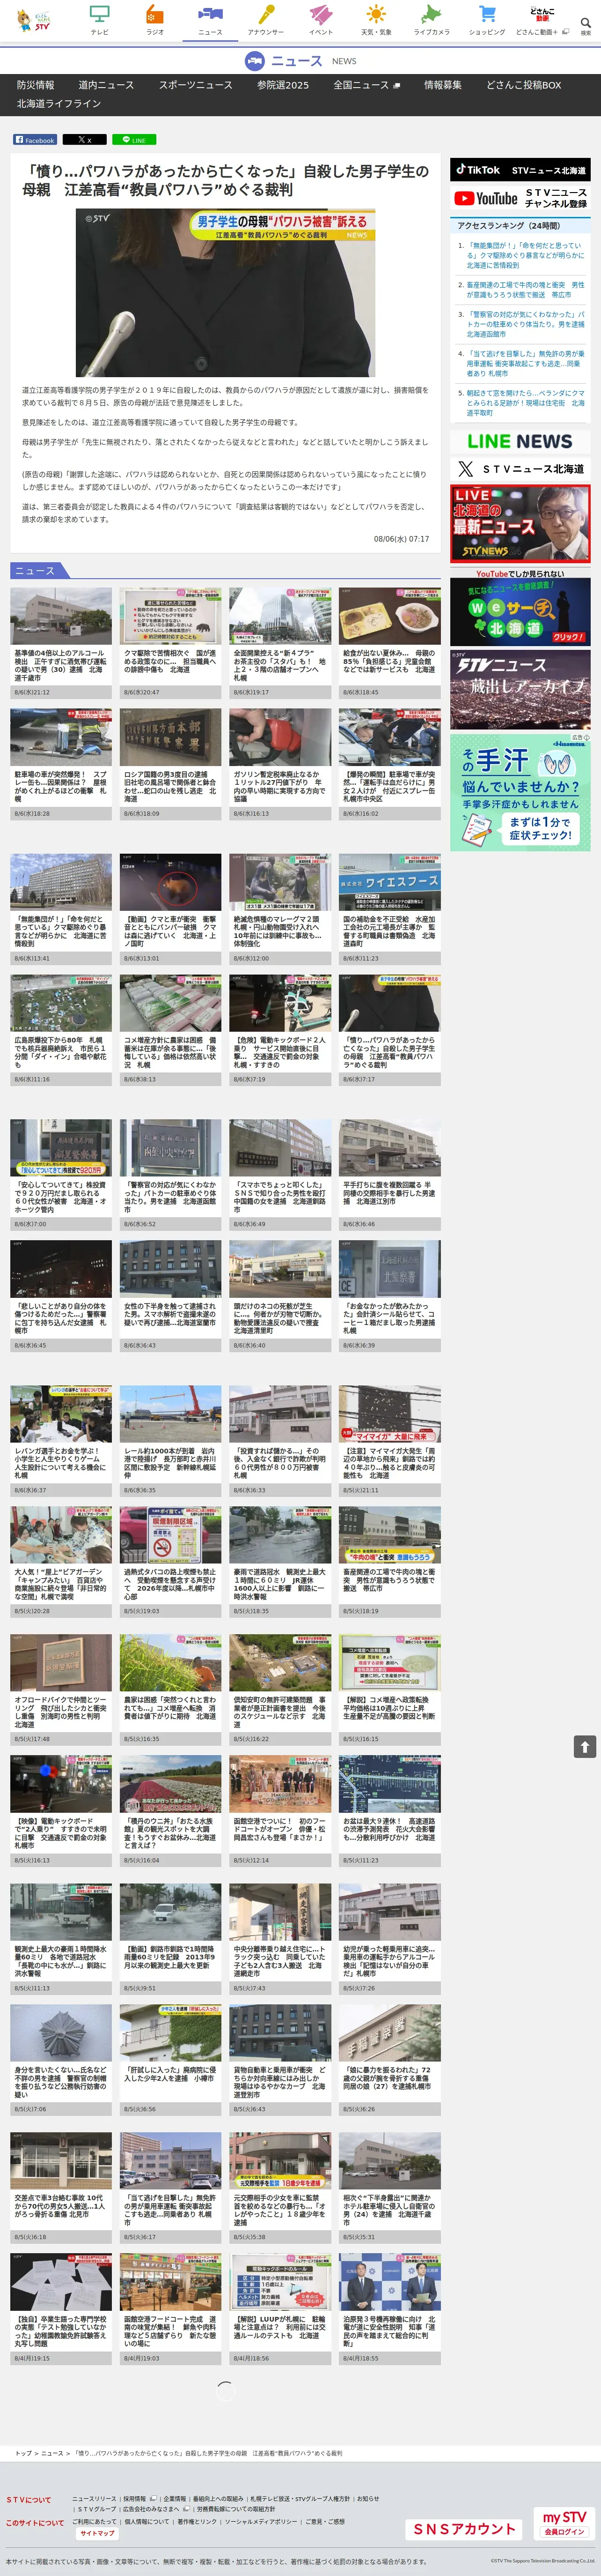Select the ニュース camera icon in header

(210, 19)
